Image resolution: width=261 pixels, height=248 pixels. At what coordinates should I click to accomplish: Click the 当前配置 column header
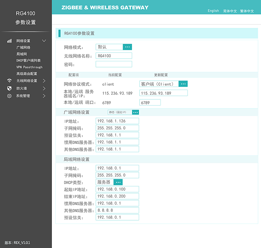click(115, 75)
